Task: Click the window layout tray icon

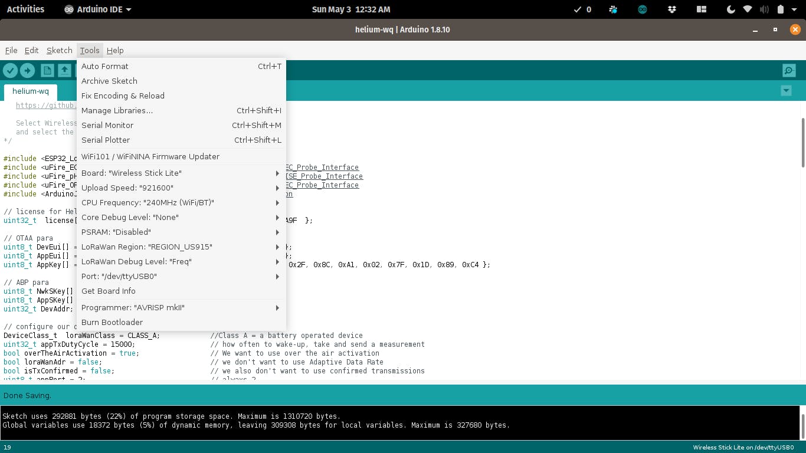Action: tap(702, 9)
